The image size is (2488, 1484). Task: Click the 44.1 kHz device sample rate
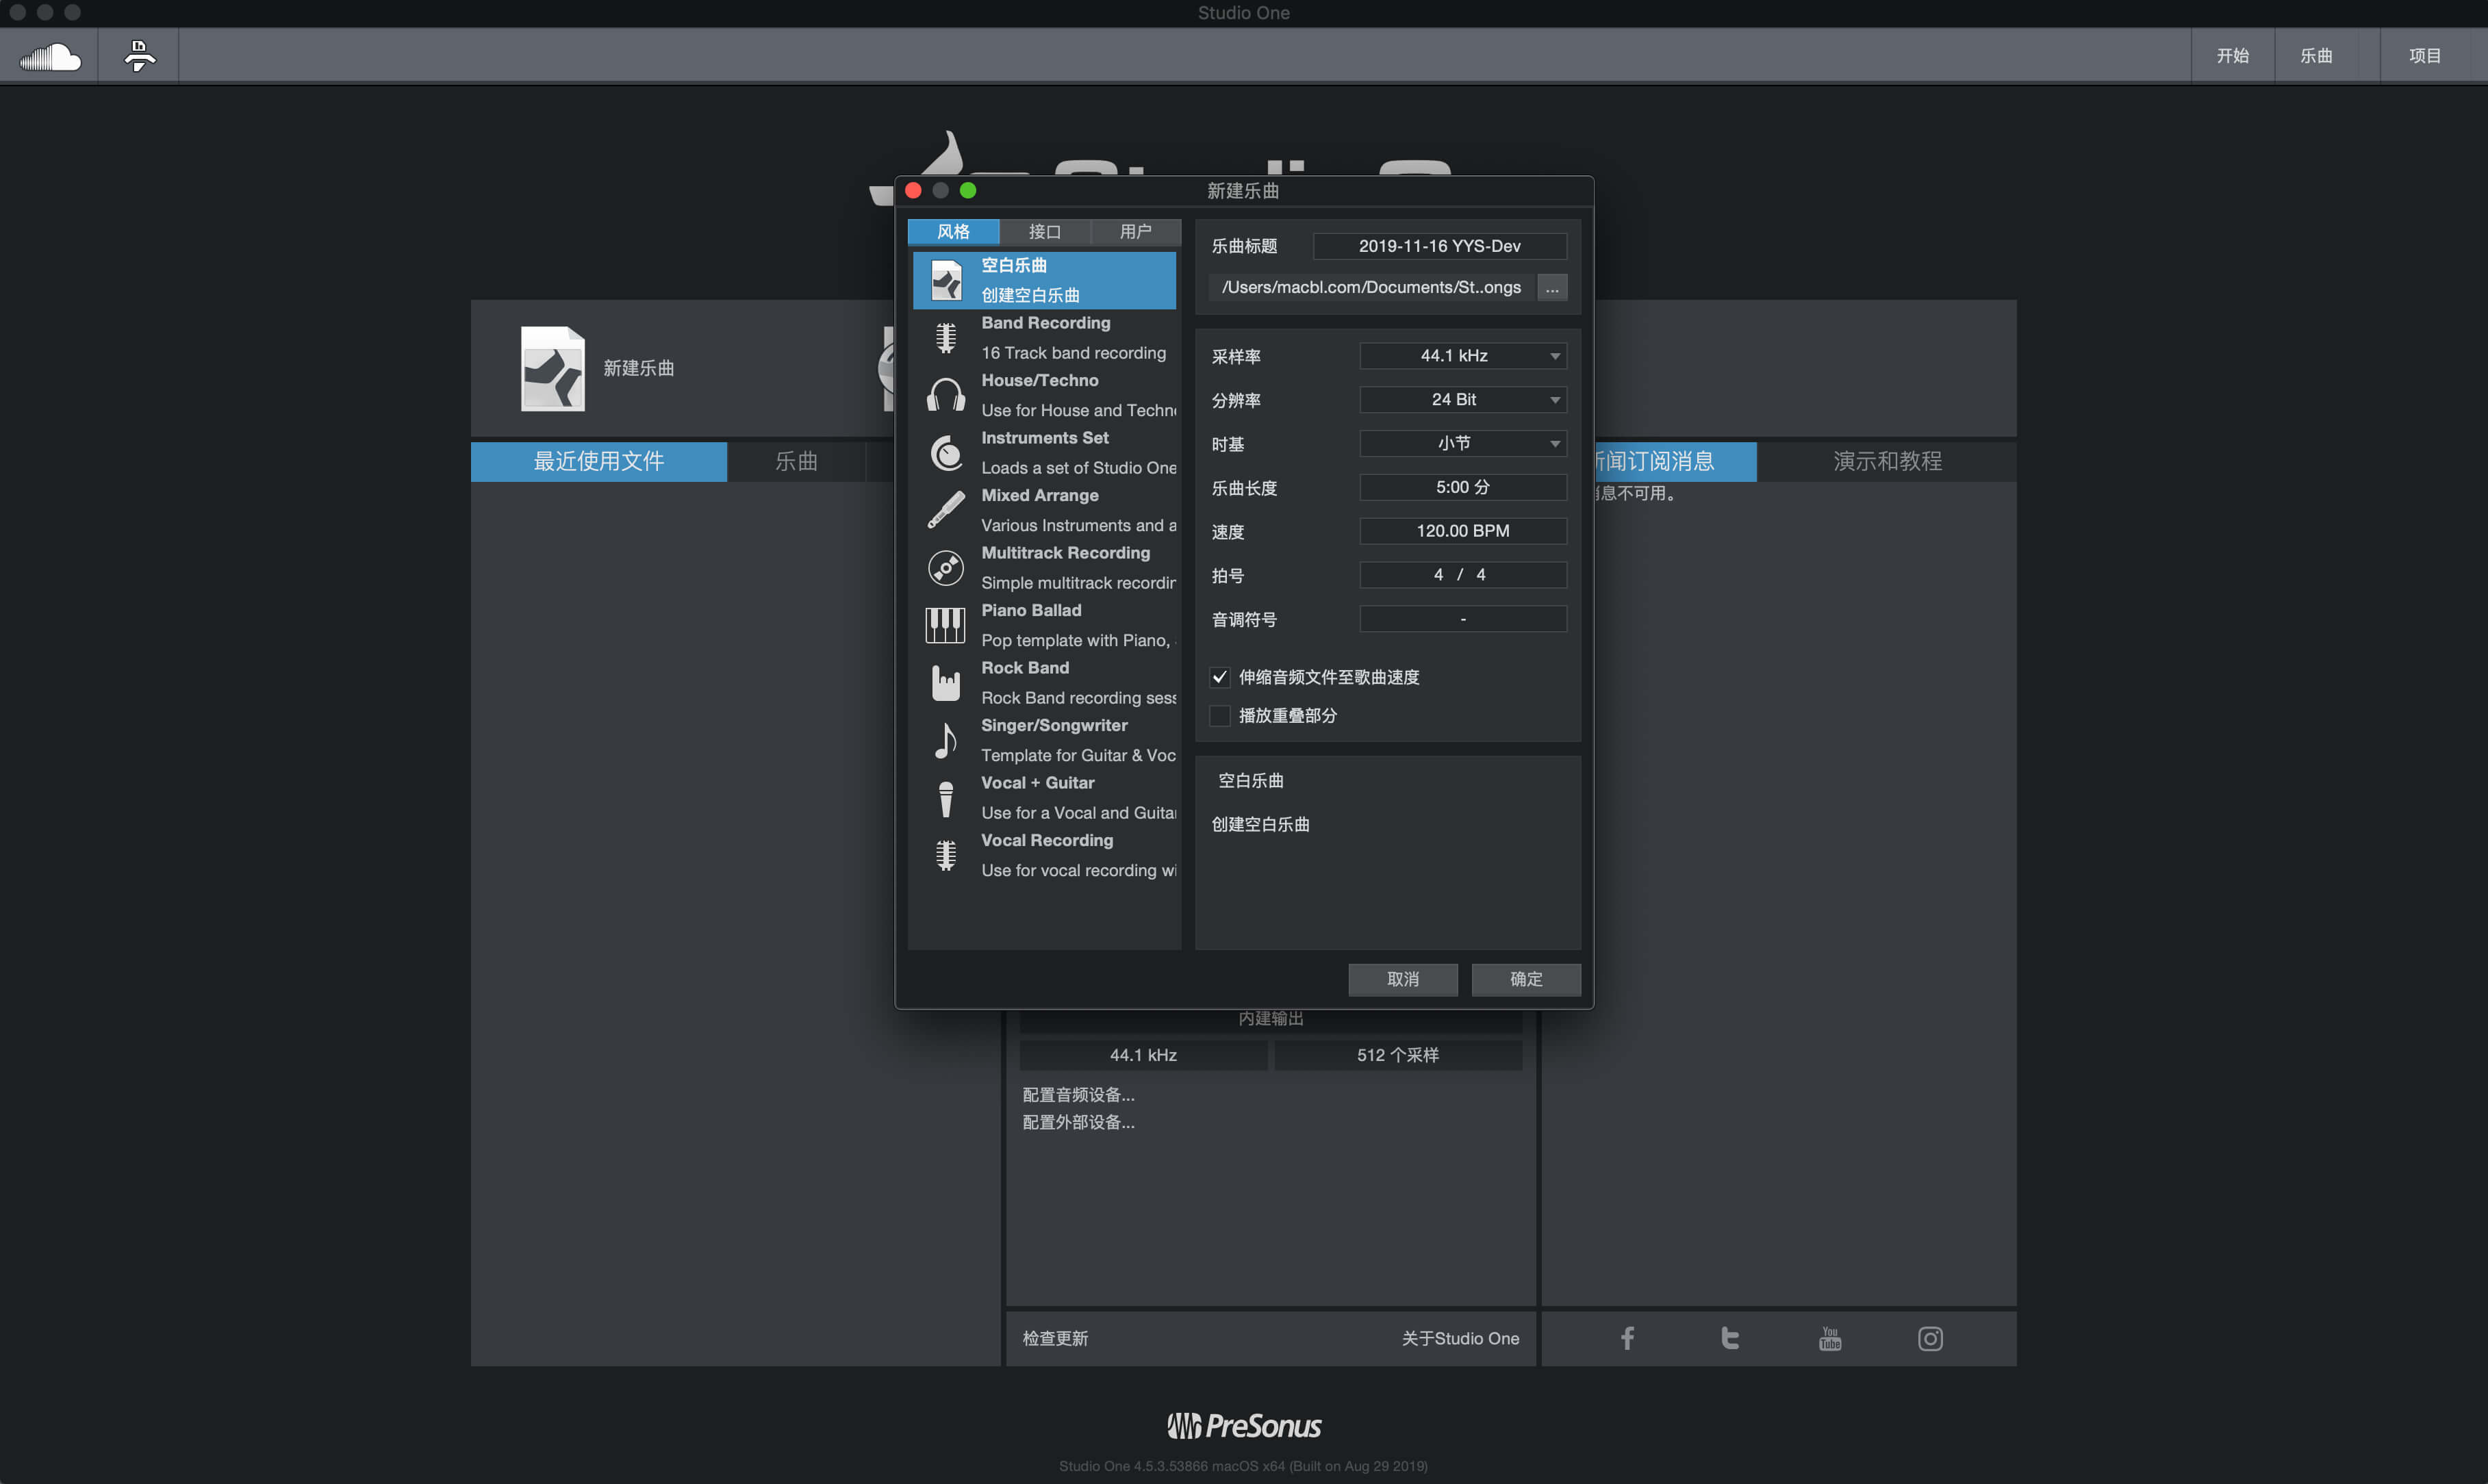(1143, 1055)
